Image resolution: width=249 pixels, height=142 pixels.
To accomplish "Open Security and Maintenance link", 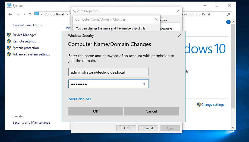I will click(x=31, y=123).
